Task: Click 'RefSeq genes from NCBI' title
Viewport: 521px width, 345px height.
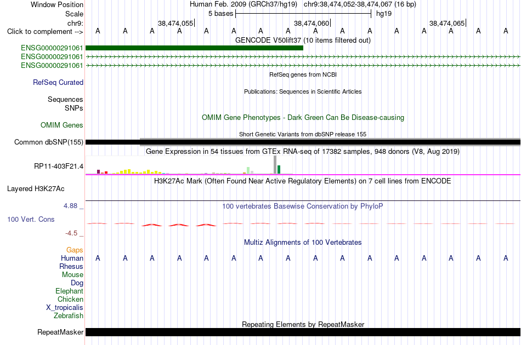Action: [x=303, y=74]
